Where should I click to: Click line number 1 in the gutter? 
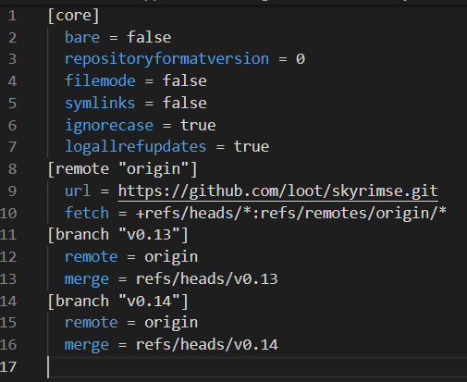[x=12, y=16]
